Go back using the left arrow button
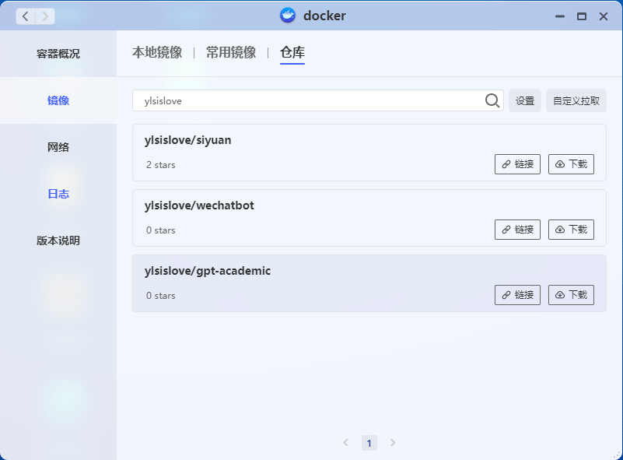Viewport: 623px width, 460px height. [x=26, y=16]
